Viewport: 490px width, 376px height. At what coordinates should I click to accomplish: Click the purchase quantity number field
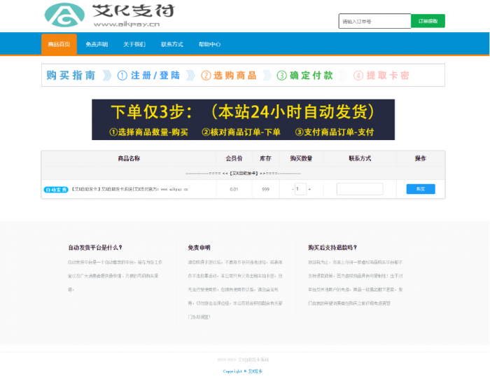300,189
